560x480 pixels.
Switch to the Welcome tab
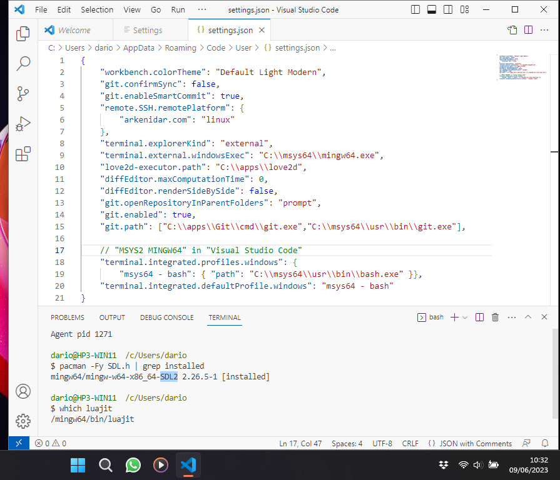[x=74, y=30]
